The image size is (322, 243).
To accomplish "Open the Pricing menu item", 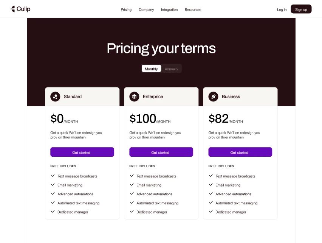I will (126, 9).
